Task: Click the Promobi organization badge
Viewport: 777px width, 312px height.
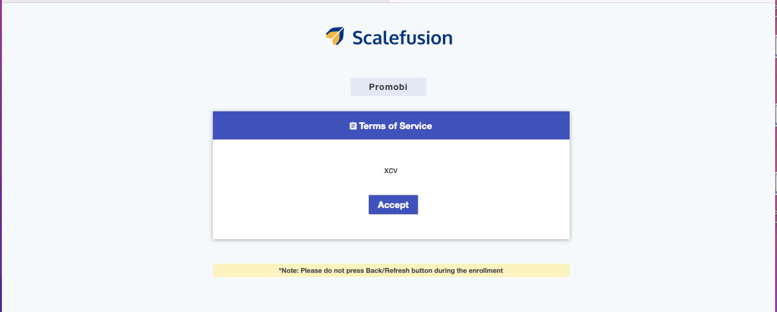Action: [x=388, y=87]
